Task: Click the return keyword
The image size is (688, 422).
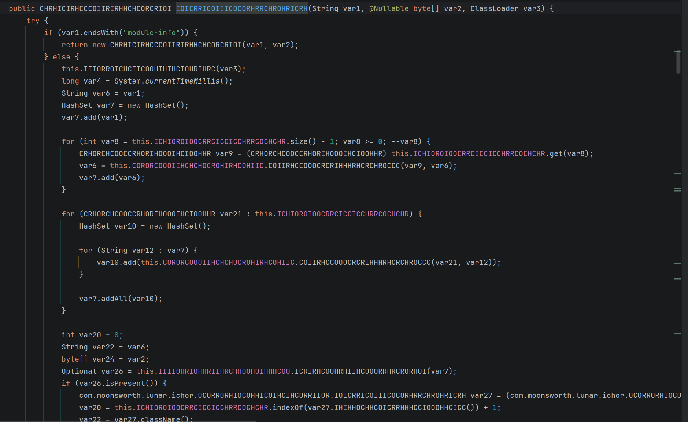Action: pyautogui.click(x=74, y=45)
